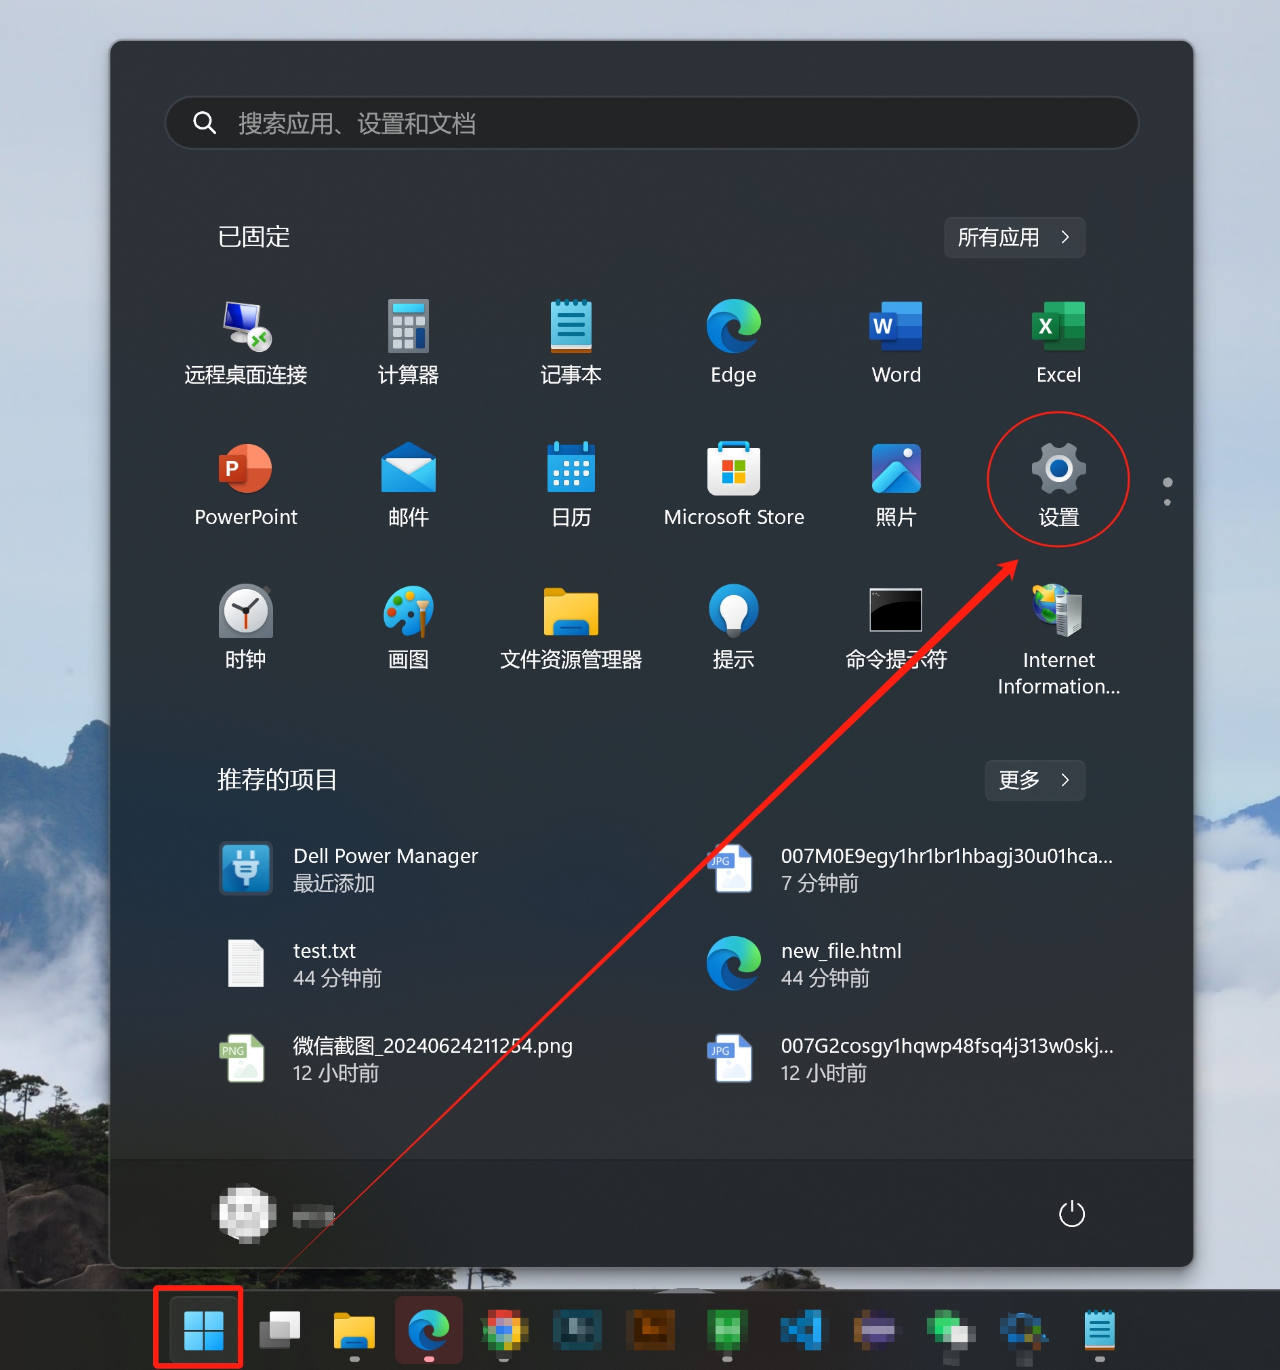Open Notepad (记事本) from pinned apps
Image resolution: width=1280 pixels, height=1370 pixels.
[571, 342]
